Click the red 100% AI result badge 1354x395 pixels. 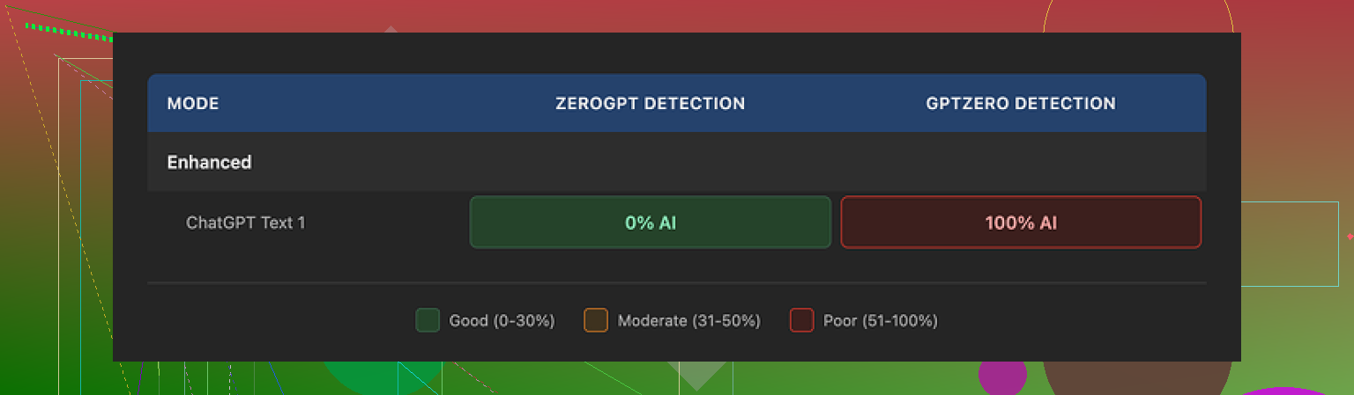click(1020, 223)
